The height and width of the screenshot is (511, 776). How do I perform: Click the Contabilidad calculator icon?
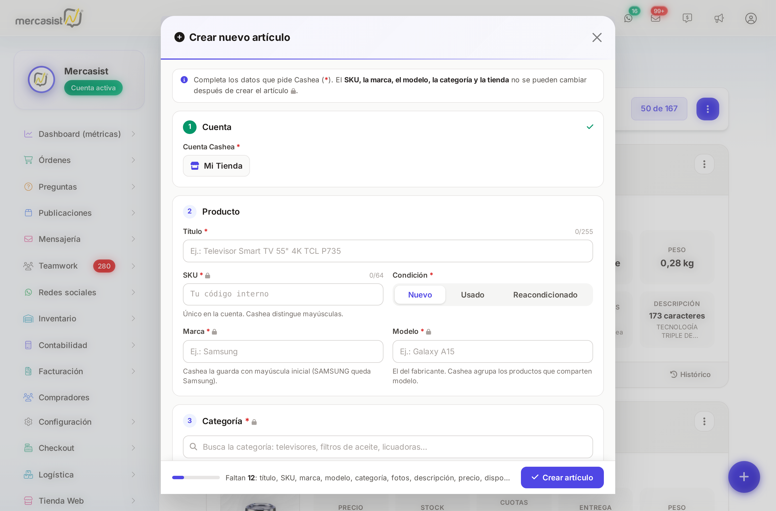pyautogui.click(x=28, y=345)
